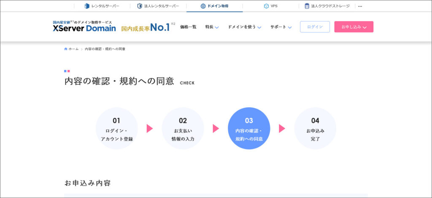Click the XServer Domain logo
Viewport: 432px width, 198px height.
click(x=84, y=26)
